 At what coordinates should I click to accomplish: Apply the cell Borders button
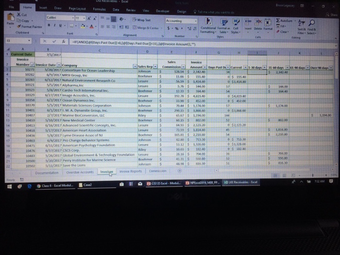coord(71,26)
